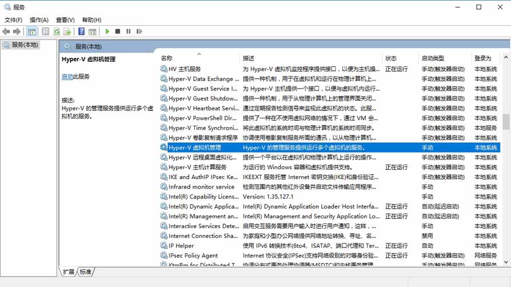
Task: Click the Forward arrow in the toolbar
Action: [x=17, y=31]
